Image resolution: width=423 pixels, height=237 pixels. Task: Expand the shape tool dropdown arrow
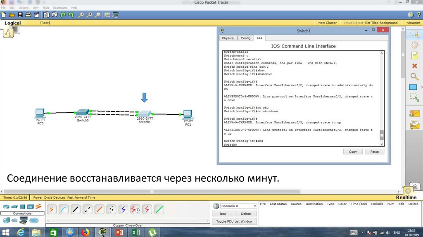421,88
